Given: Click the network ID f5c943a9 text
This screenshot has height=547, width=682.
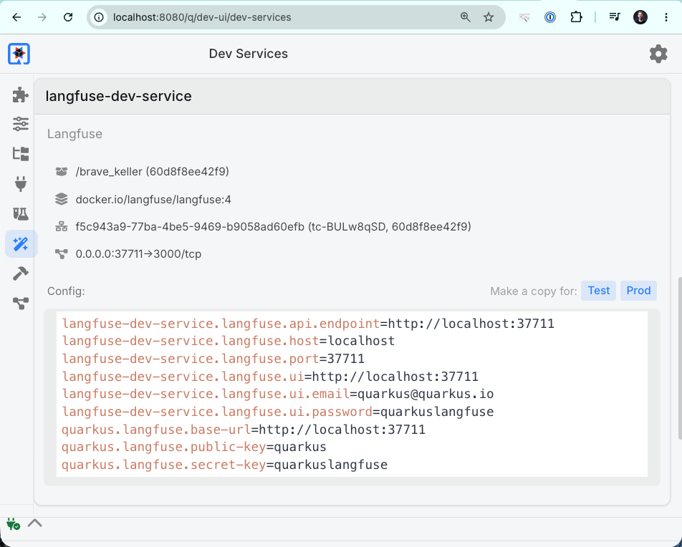Looking at the screenshot, I should [x=273, y=226].
